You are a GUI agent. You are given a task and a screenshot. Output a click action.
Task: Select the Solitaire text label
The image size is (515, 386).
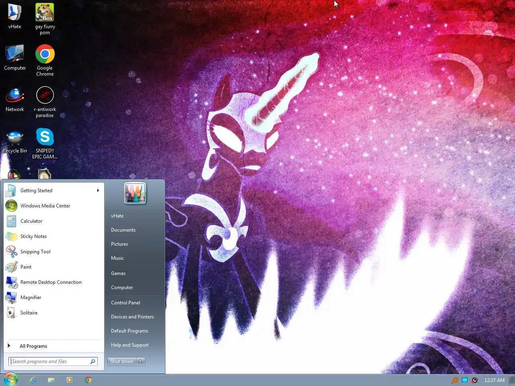(29, 313)
